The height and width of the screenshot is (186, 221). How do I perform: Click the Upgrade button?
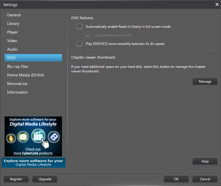[45, 179]
